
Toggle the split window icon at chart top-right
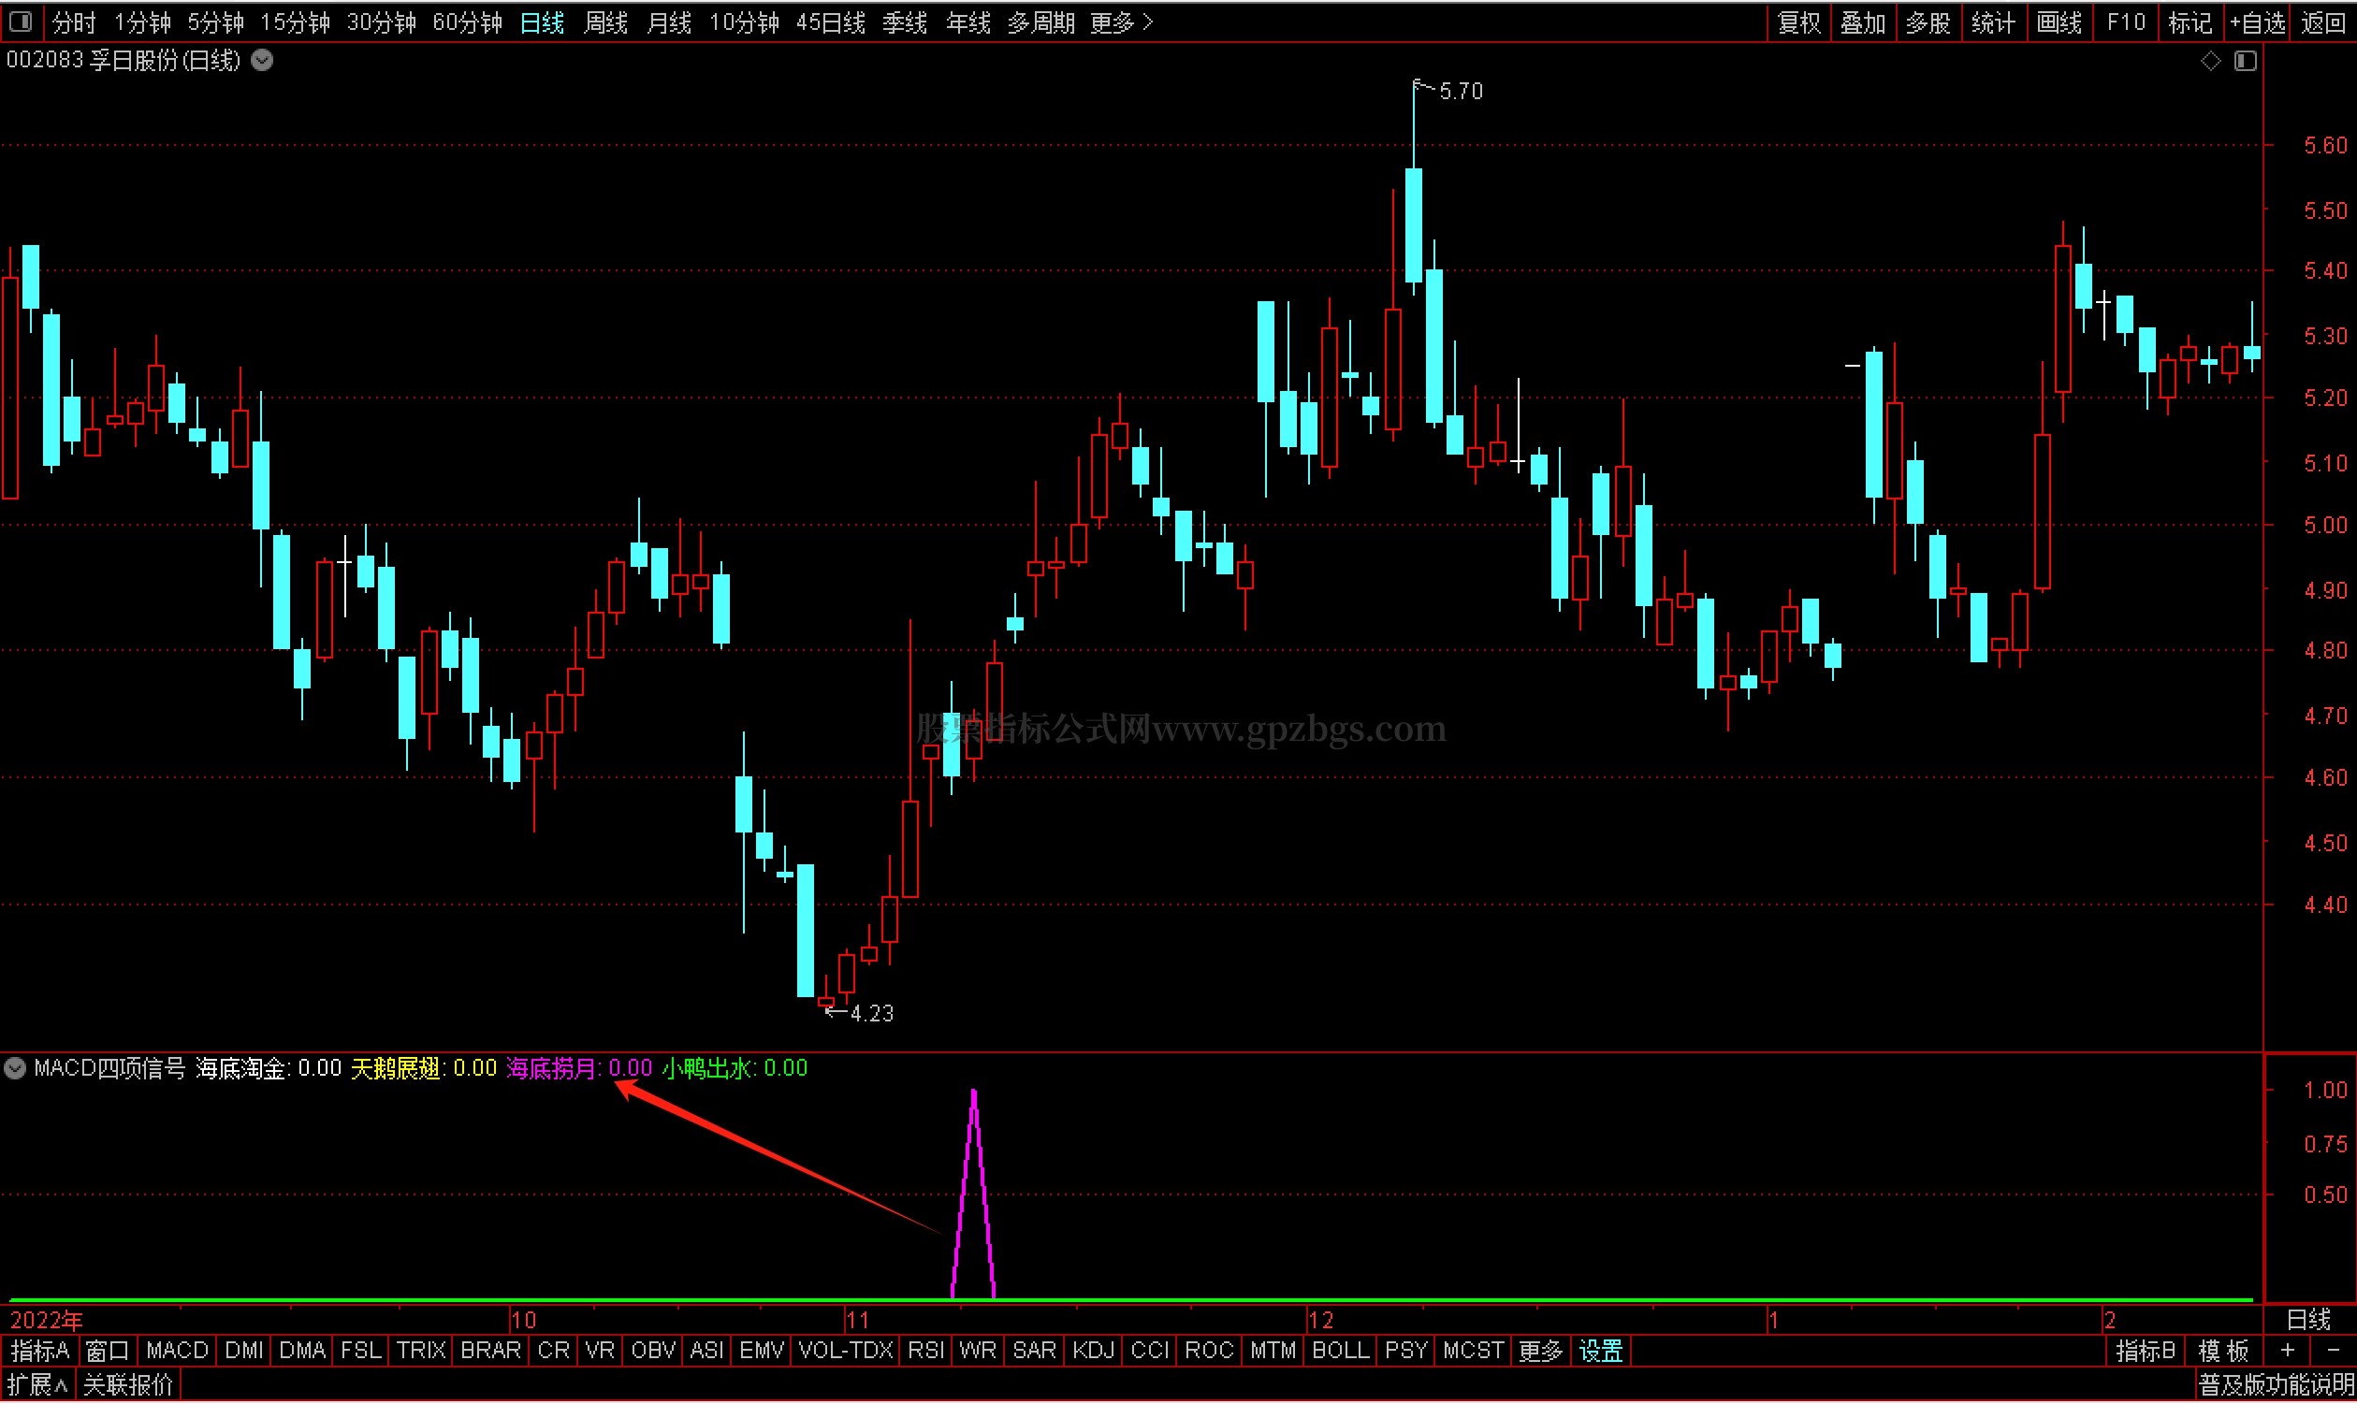coord(2246,61)
